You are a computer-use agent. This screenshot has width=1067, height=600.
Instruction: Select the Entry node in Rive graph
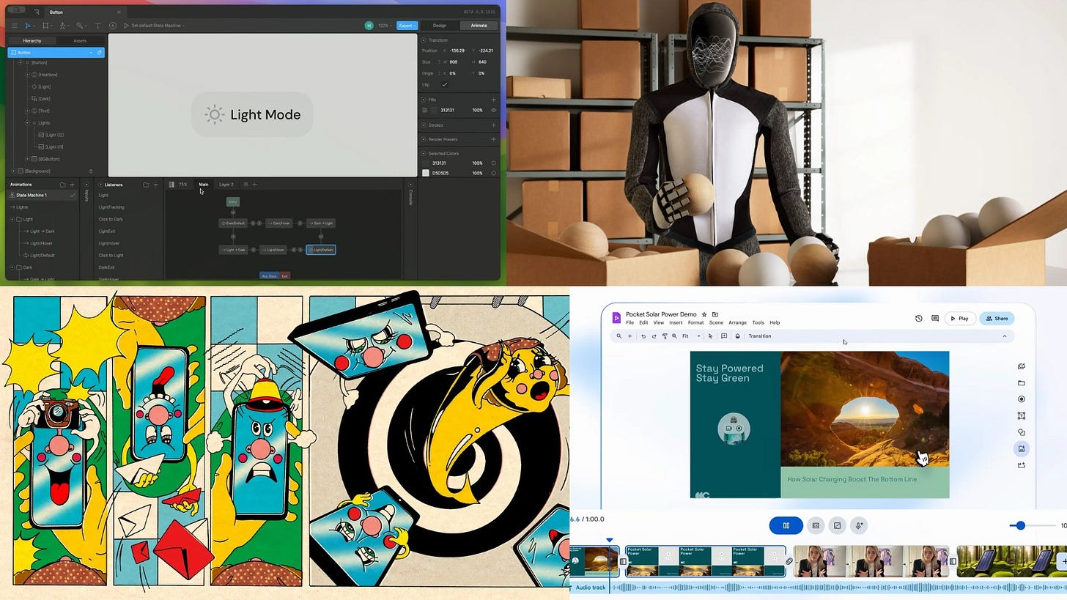click(233, 201)
